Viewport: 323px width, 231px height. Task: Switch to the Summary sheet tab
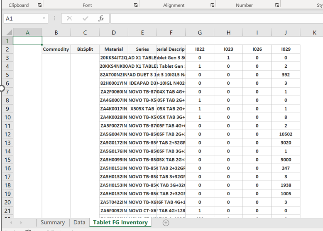(52, 223)
